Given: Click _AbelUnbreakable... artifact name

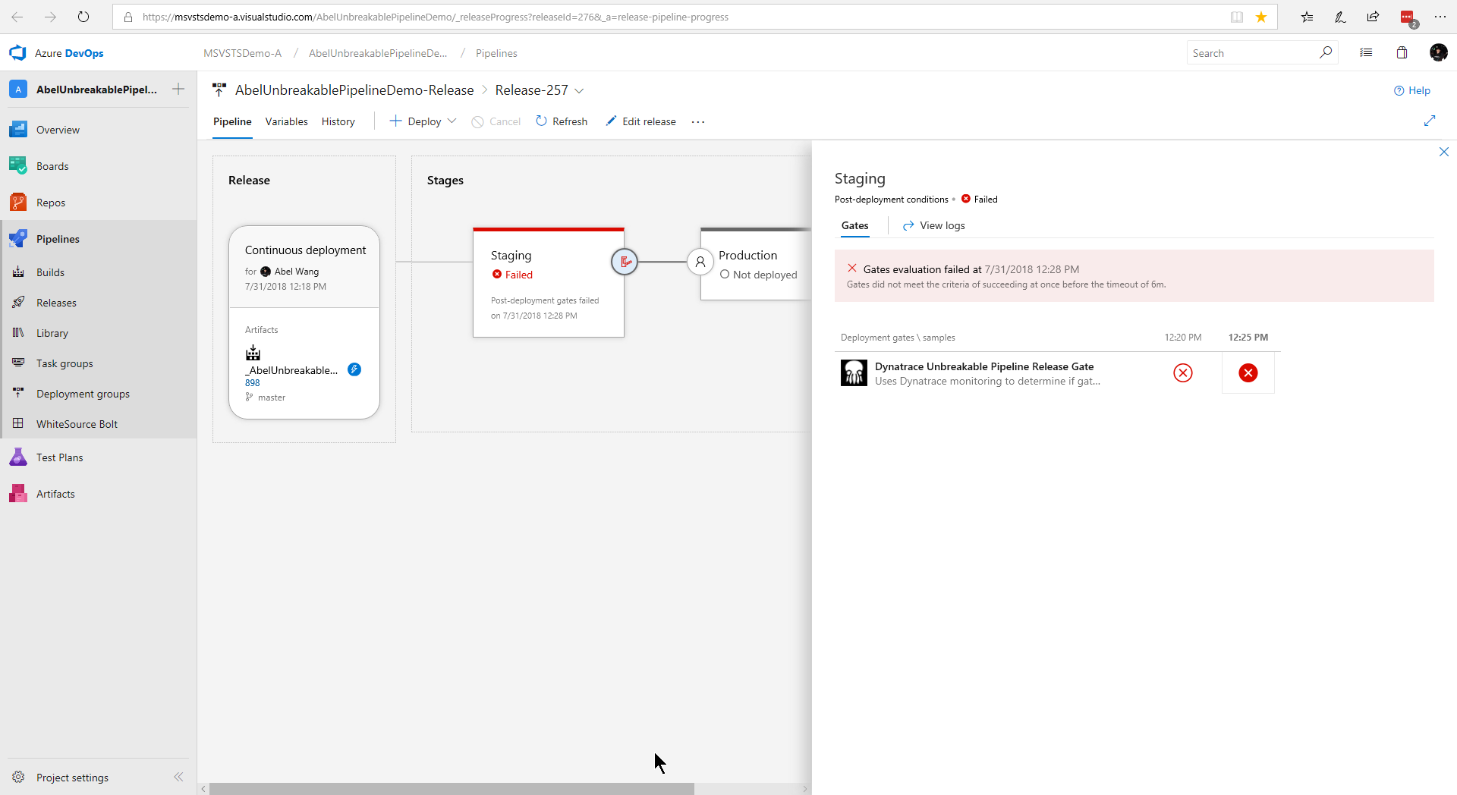Looking at the screenshot, I should 292,370.
